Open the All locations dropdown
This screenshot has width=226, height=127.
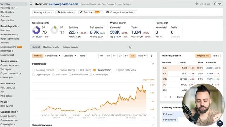click(66, 12)
